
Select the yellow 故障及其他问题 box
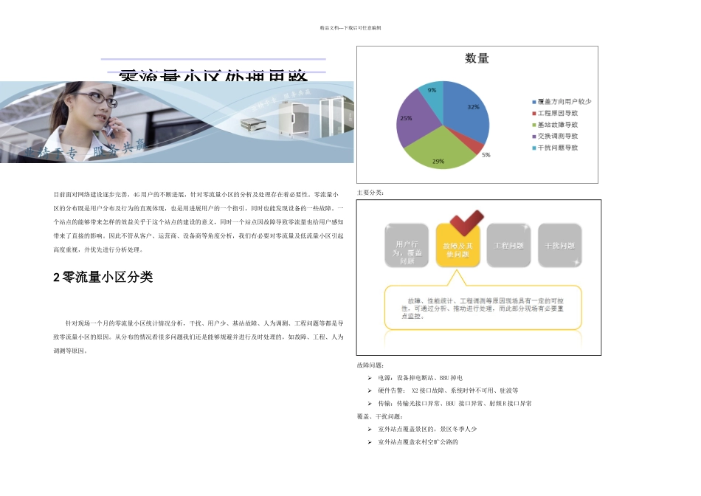point(457,246)
